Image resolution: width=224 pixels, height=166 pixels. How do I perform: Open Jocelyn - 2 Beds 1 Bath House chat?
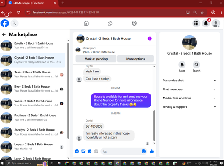pyautogui.click(x=33, y=132)
